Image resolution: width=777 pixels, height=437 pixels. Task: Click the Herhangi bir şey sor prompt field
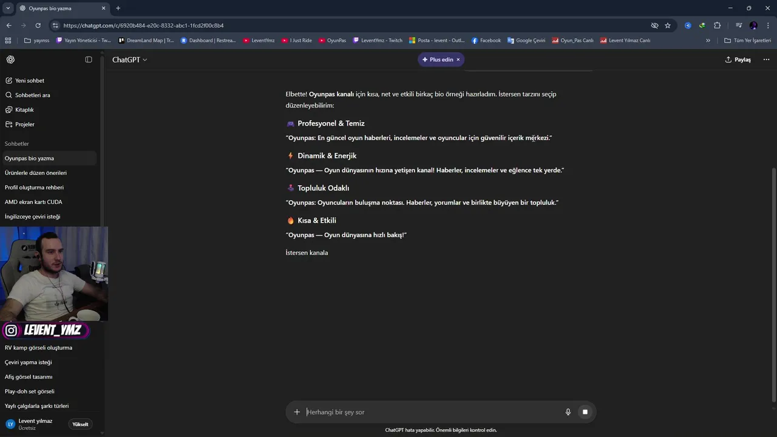(433, 412)
